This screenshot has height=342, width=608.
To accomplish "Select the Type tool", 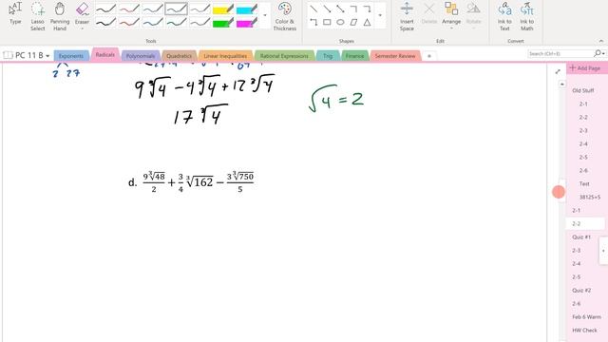I will tap(15, 13).
